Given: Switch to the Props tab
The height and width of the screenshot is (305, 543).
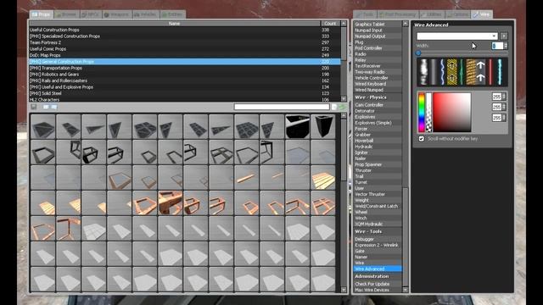Looking at the screenshot, I should point(42,14).
